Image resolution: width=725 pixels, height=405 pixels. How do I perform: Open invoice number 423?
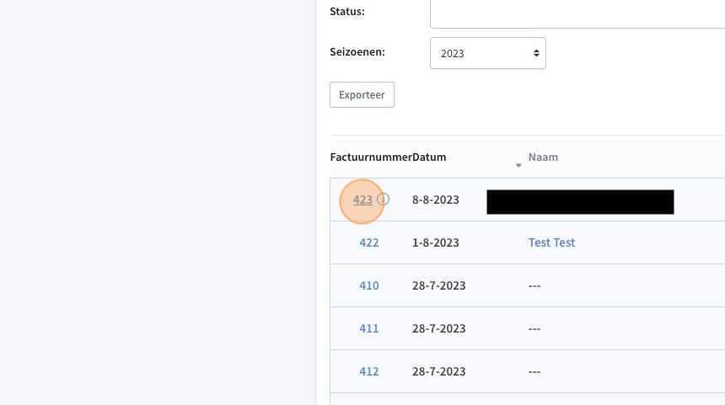(x=362, y=200)
